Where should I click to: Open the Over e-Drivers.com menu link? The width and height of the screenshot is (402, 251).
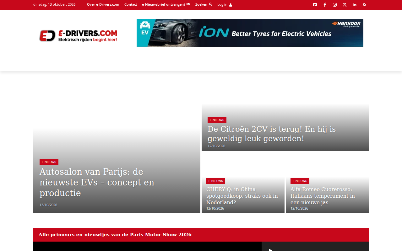tap(103, 4)
